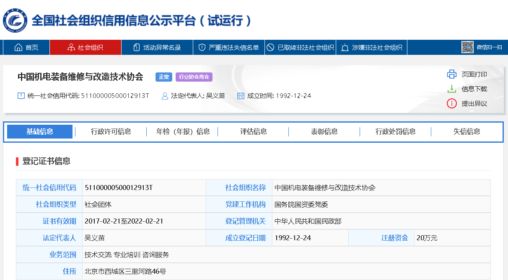
Task: Select the 表彰信息 tab
Action: (x=324, y=131)
